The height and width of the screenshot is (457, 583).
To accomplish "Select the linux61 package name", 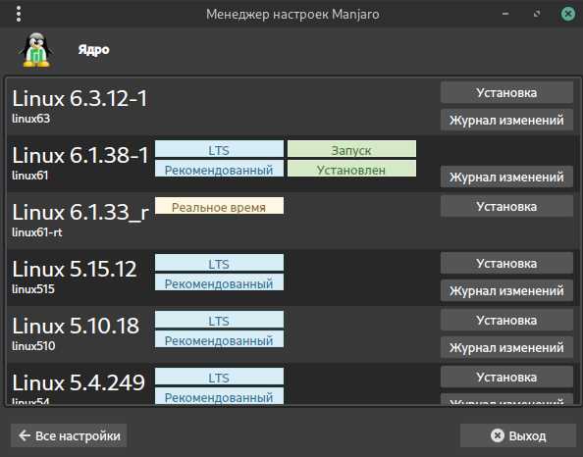I will coord(30,176).
